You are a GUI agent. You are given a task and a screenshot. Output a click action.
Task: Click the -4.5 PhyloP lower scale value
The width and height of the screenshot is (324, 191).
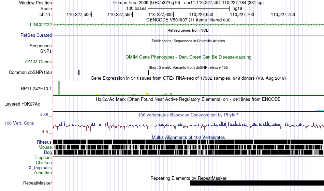pos(44,132)
